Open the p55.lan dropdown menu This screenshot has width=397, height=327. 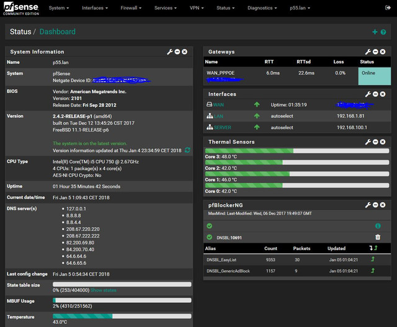[x=300, y=8]
